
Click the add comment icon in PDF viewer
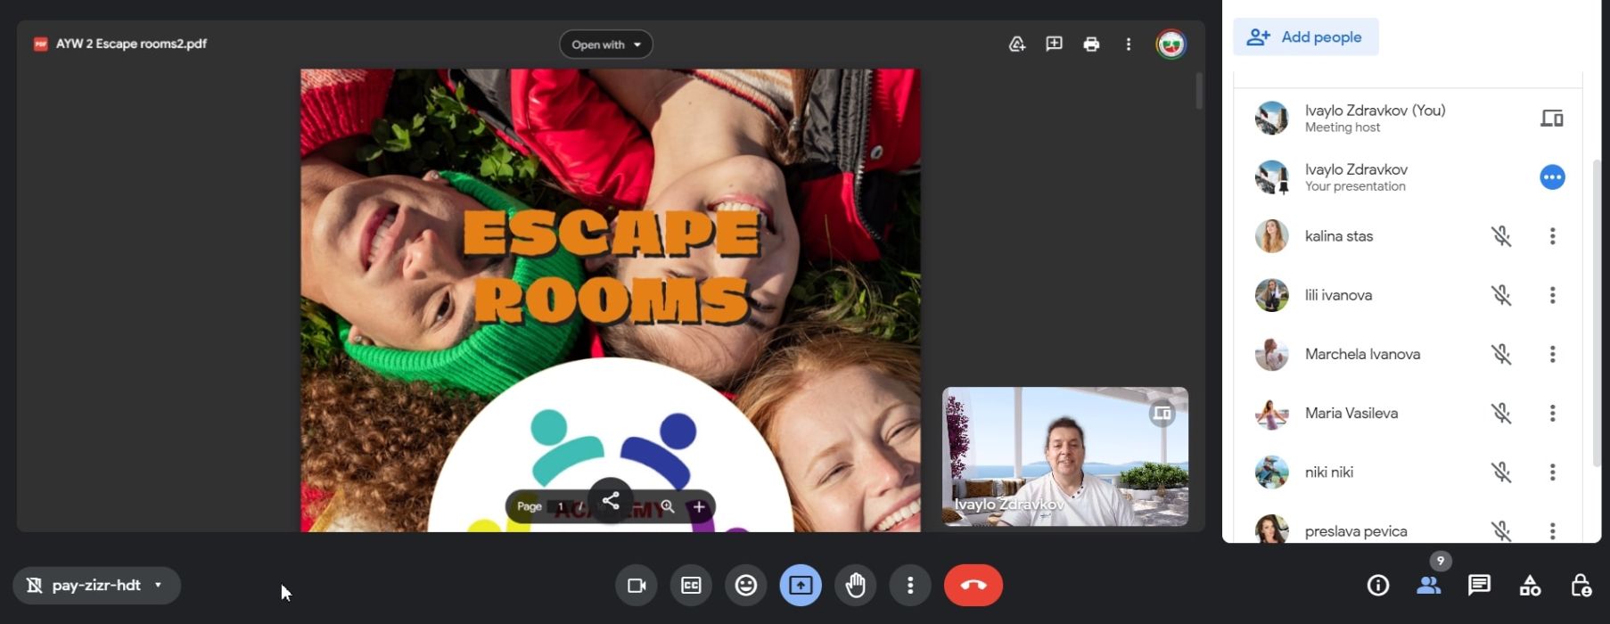pos(1055,44)
